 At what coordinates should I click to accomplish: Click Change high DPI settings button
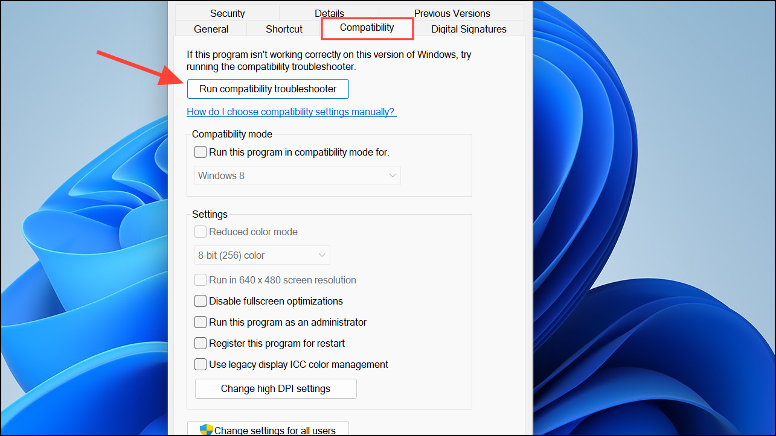tap(276, 388)
